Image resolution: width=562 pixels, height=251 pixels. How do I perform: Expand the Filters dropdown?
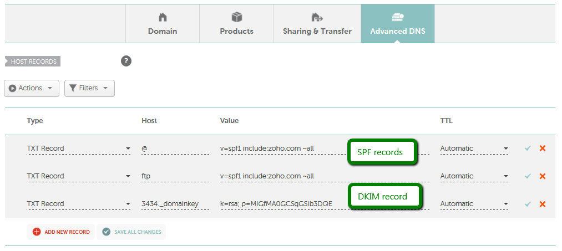click(89, 88)
